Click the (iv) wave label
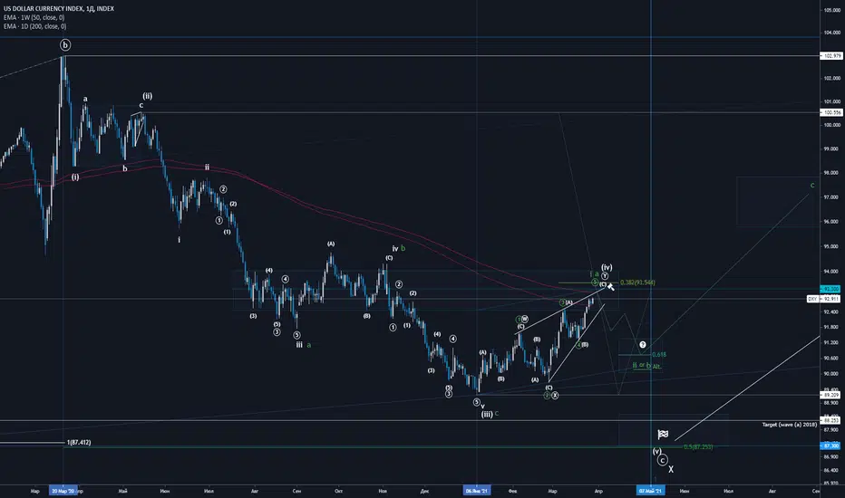This screenshot has height=498, width=845. coord(607,267)
